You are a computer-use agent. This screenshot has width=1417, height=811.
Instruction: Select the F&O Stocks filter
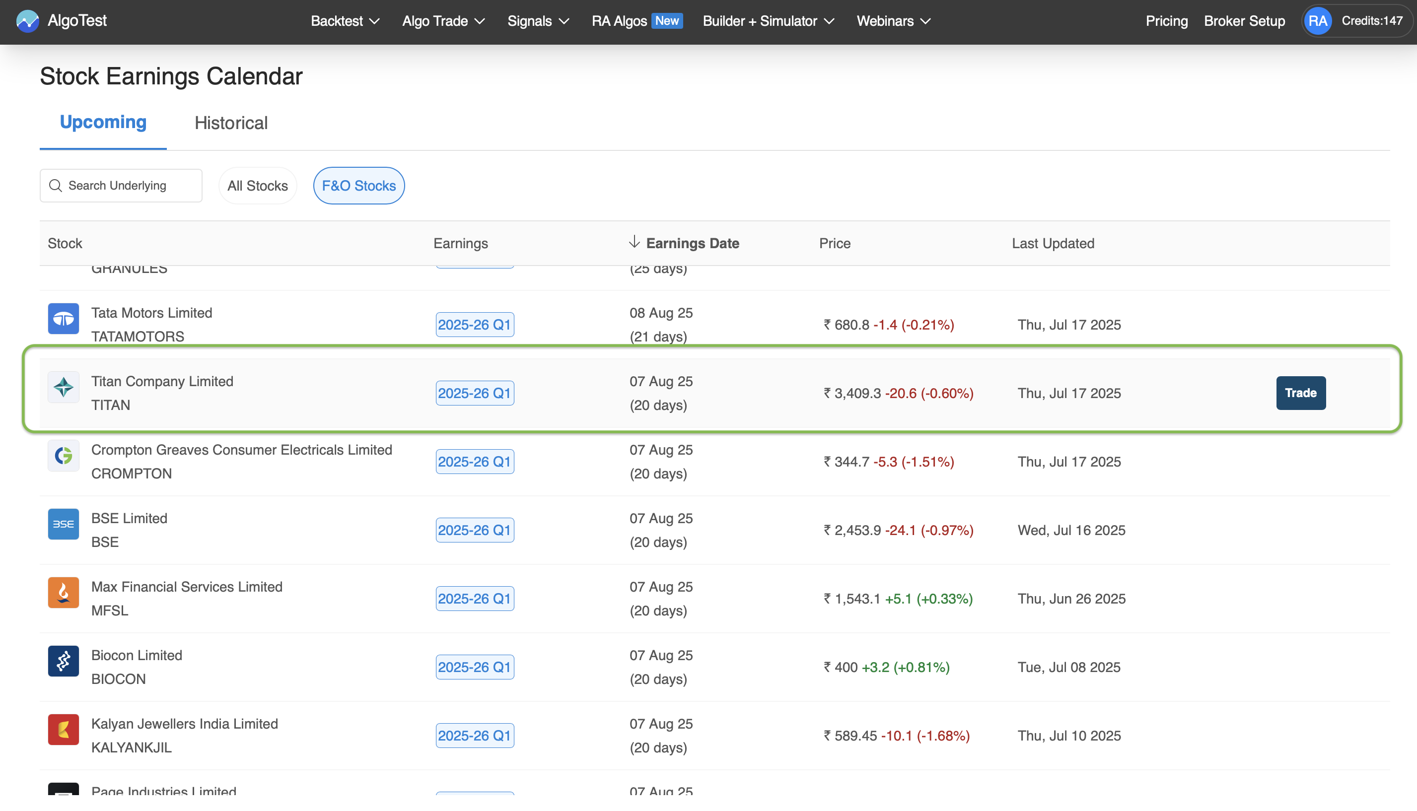coord(359,186)
